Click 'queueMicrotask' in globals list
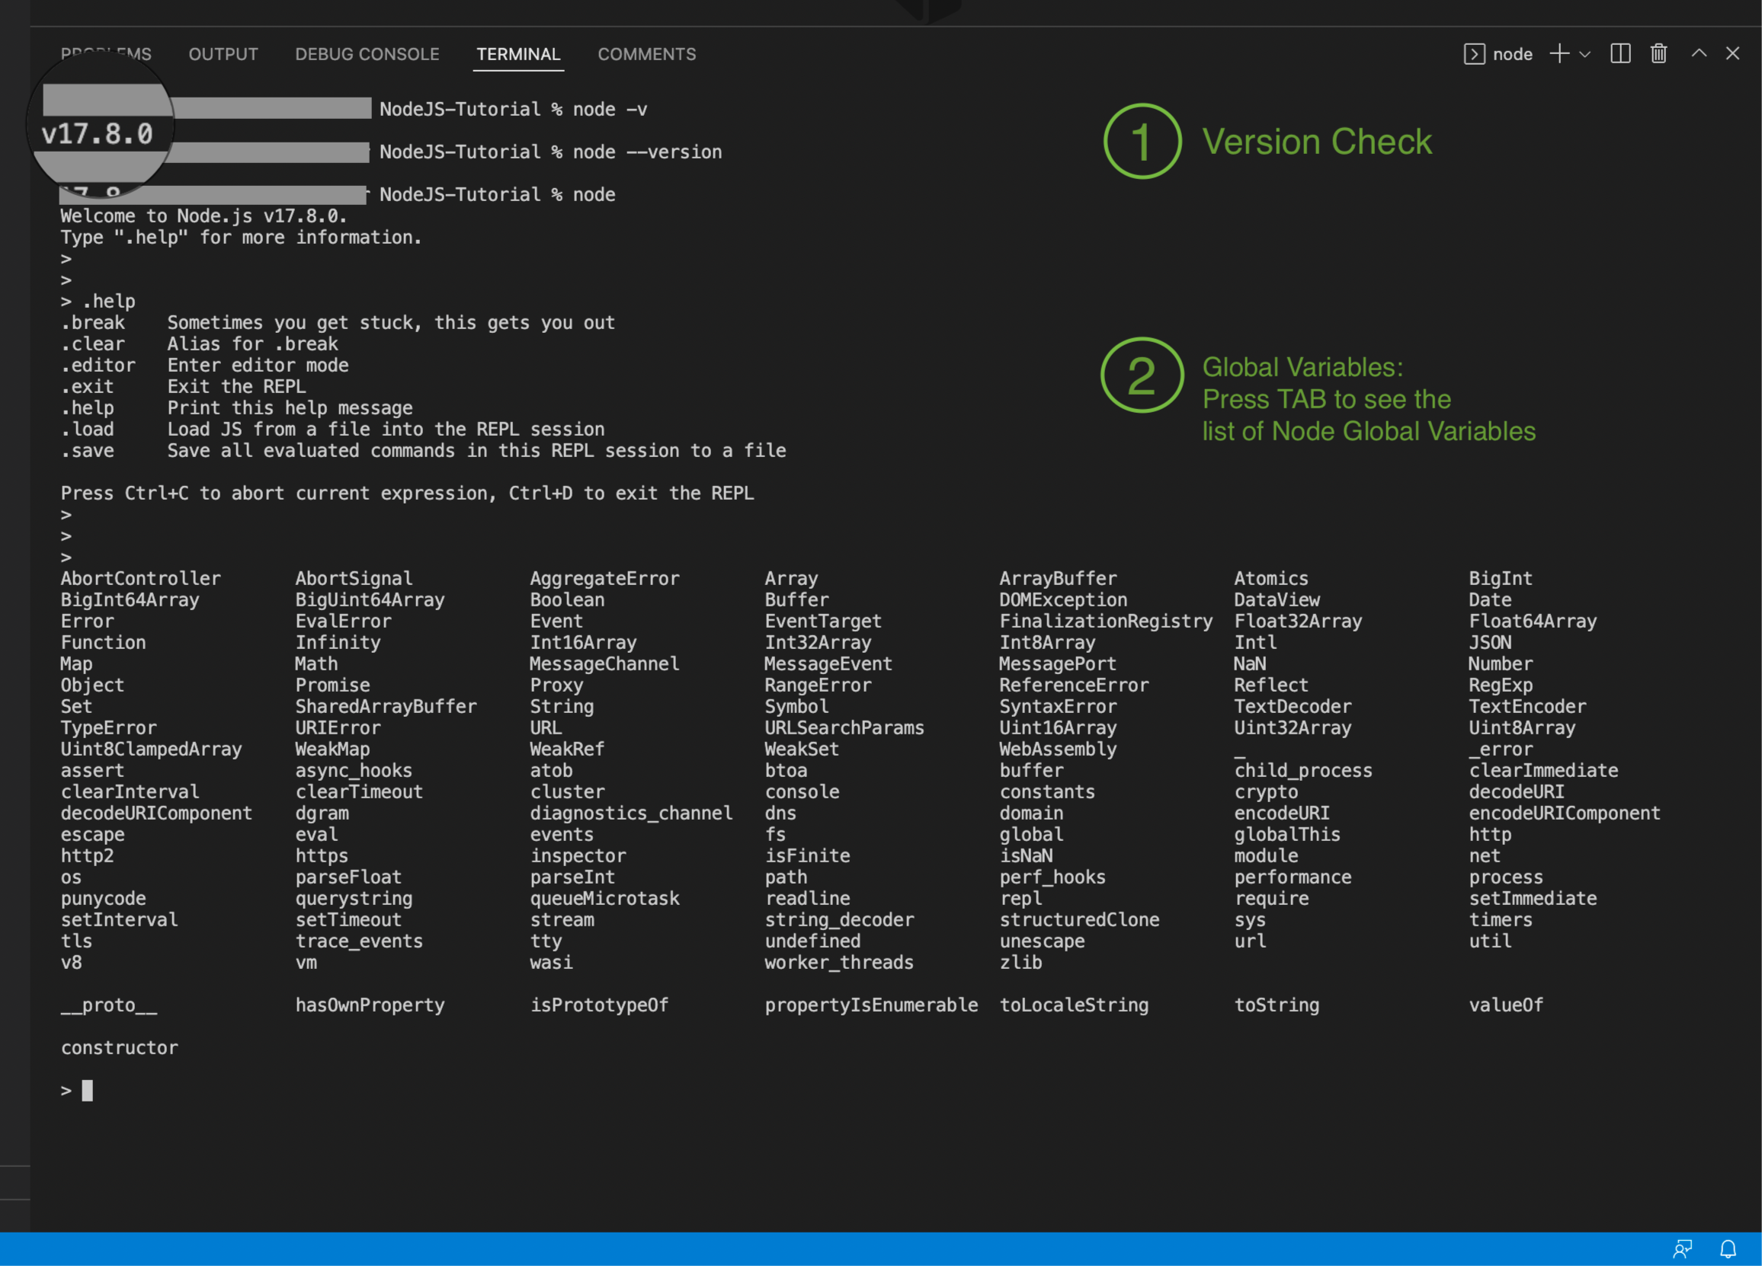 tap(604, 899)
